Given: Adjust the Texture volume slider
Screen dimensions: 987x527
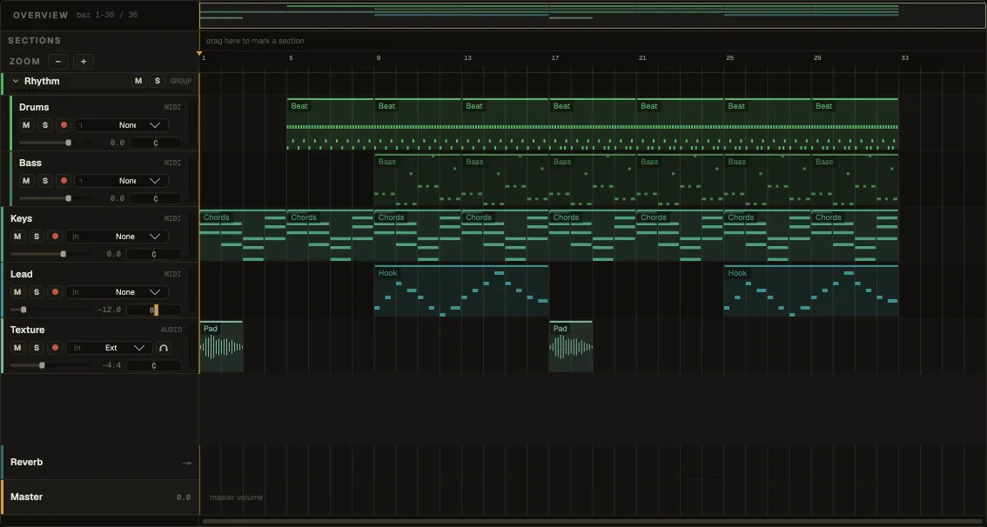Looking at the screenshot, I should (x=47, y=365).
